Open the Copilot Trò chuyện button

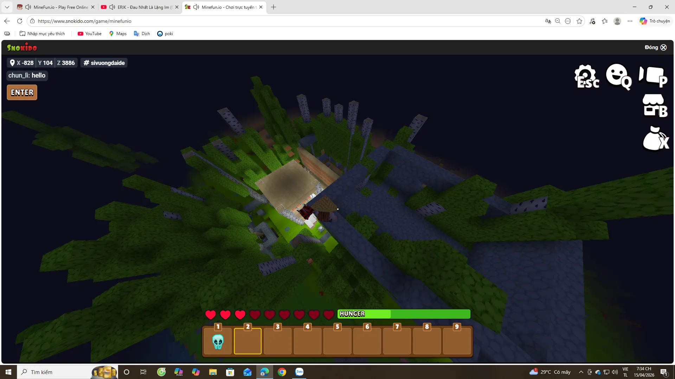pos(655,21)
